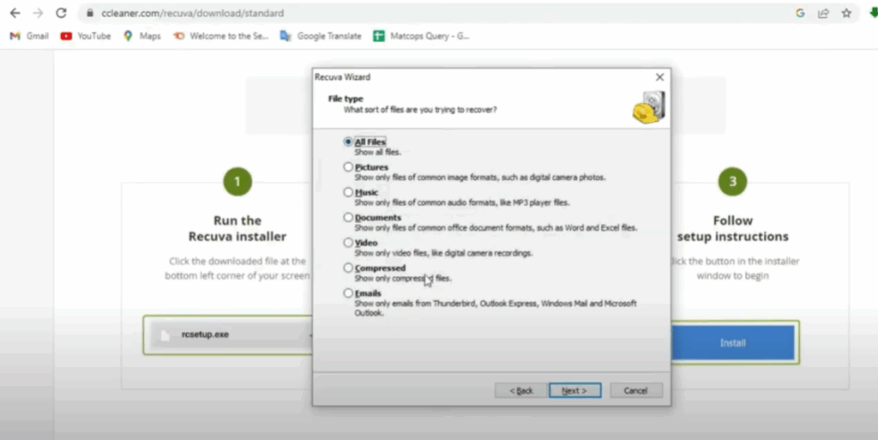878x440 pixels.
Task: Open the Matcops Query bookmark
Action: [422, 36]
